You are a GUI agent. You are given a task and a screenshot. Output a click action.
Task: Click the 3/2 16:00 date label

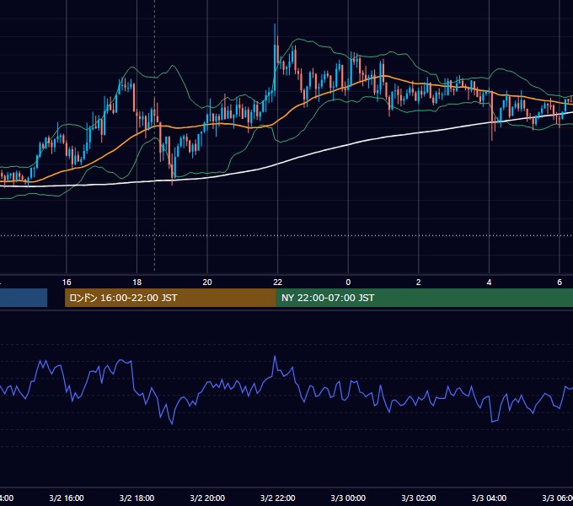(67, 498)
